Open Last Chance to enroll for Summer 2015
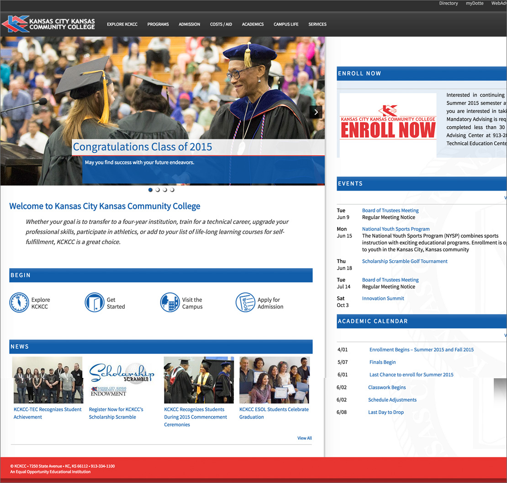The width and height of the screenshot is (507, 483). pyautogui.click(x=411, y=375)
